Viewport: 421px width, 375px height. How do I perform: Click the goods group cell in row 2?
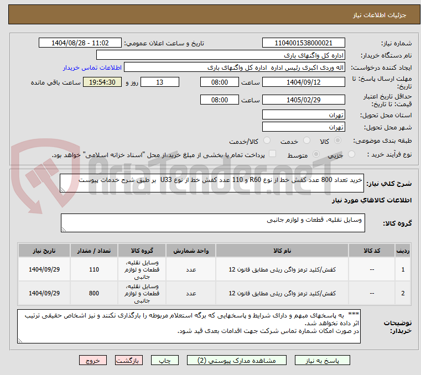pos(142,293)
